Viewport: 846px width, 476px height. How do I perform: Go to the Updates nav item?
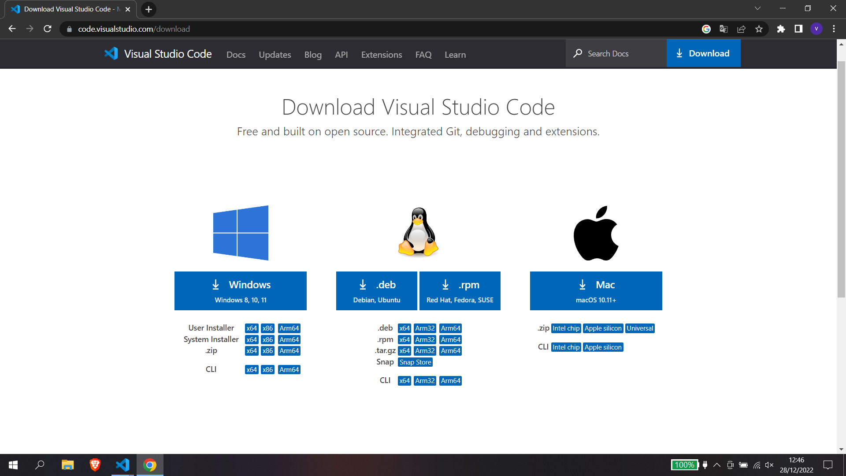[x=275, y=55]
